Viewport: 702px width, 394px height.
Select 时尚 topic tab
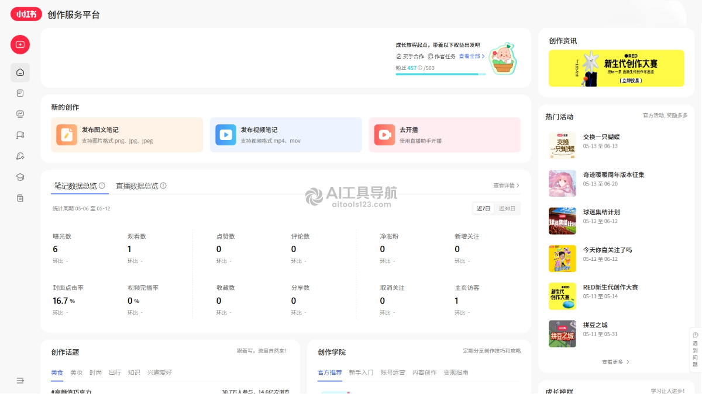click(x=95, y=372)
